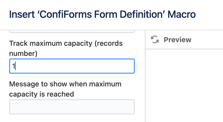Select the Preview label text

pos(177,40)
